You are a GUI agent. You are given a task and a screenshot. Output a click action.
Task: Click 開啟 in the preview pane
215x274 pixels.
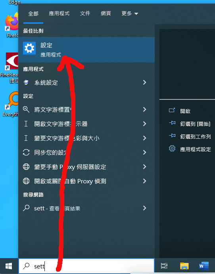(180, 111)
